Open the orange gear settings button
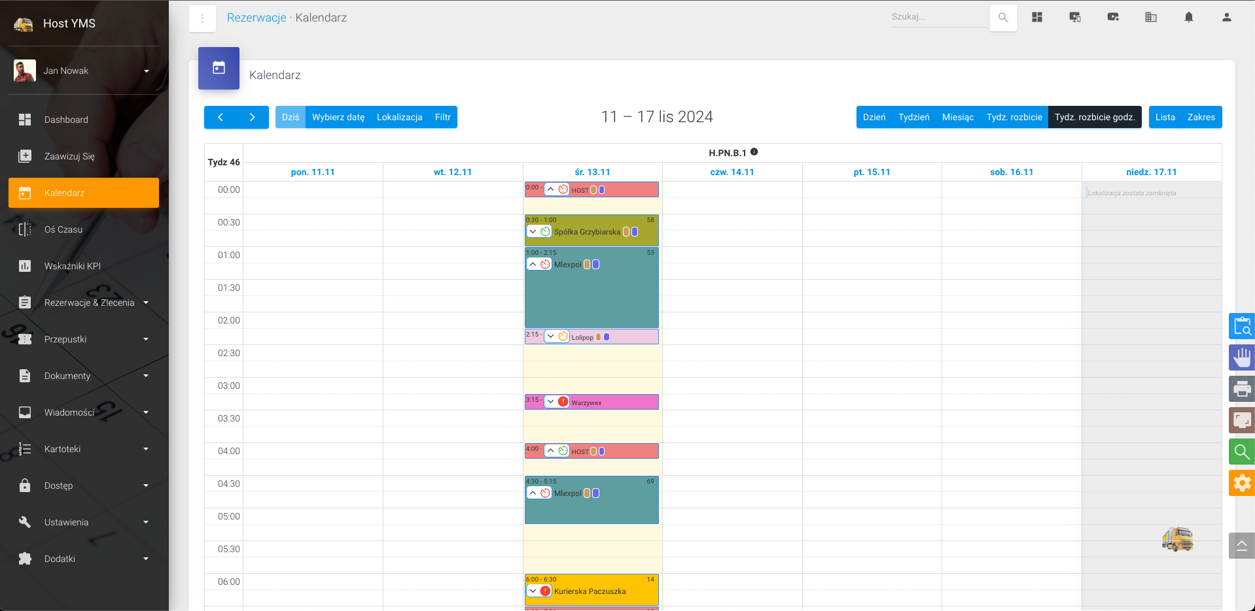Viewport: 1255px width, 611px height. tap(1241, 483)
